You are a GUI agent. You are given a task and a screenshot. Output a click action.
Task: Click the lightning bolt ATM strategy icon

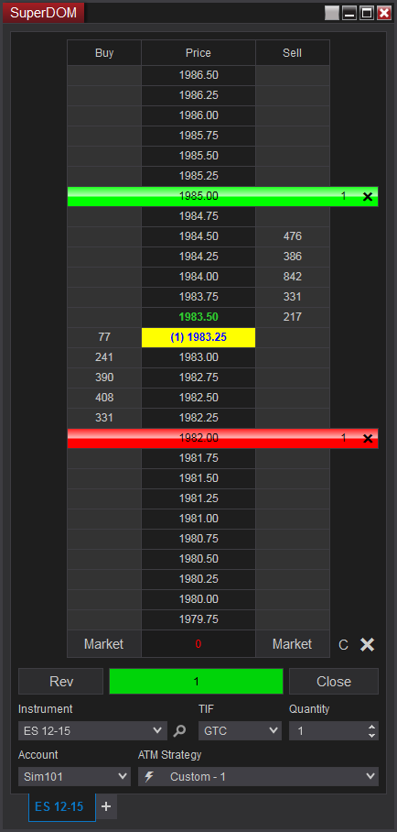[x=149, y=776]
